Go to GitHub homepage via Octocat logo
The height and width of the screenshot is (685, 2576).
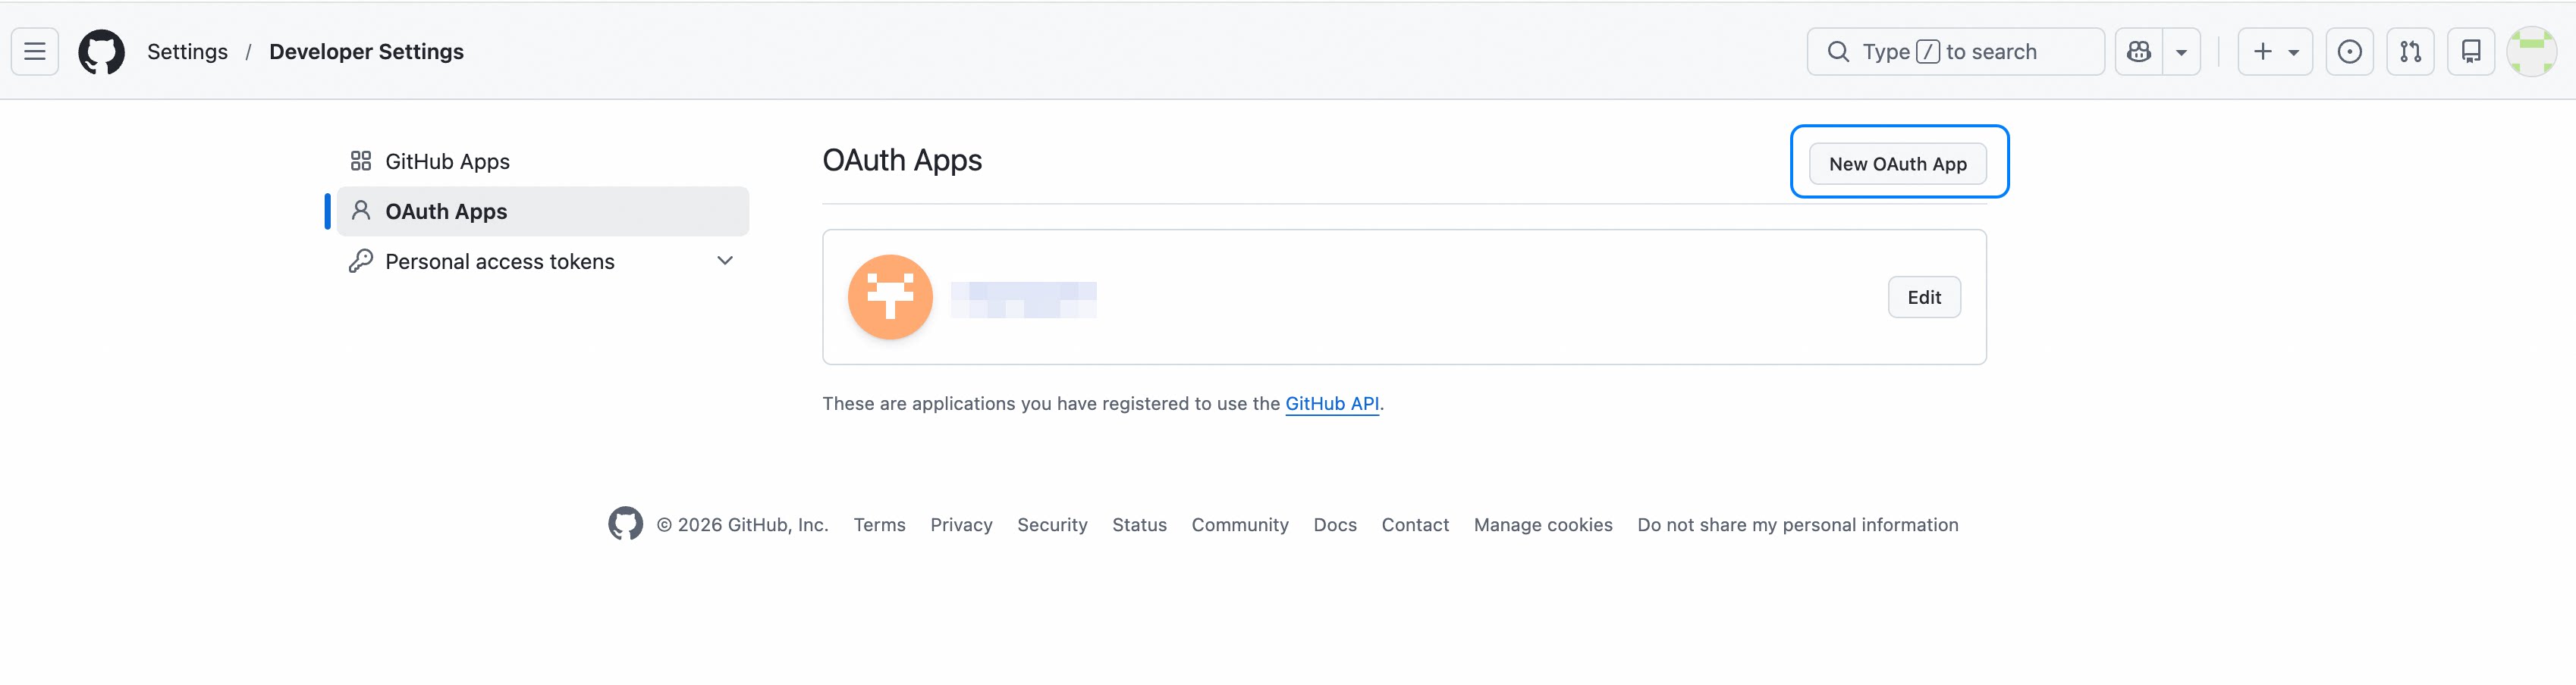[102, 51]
